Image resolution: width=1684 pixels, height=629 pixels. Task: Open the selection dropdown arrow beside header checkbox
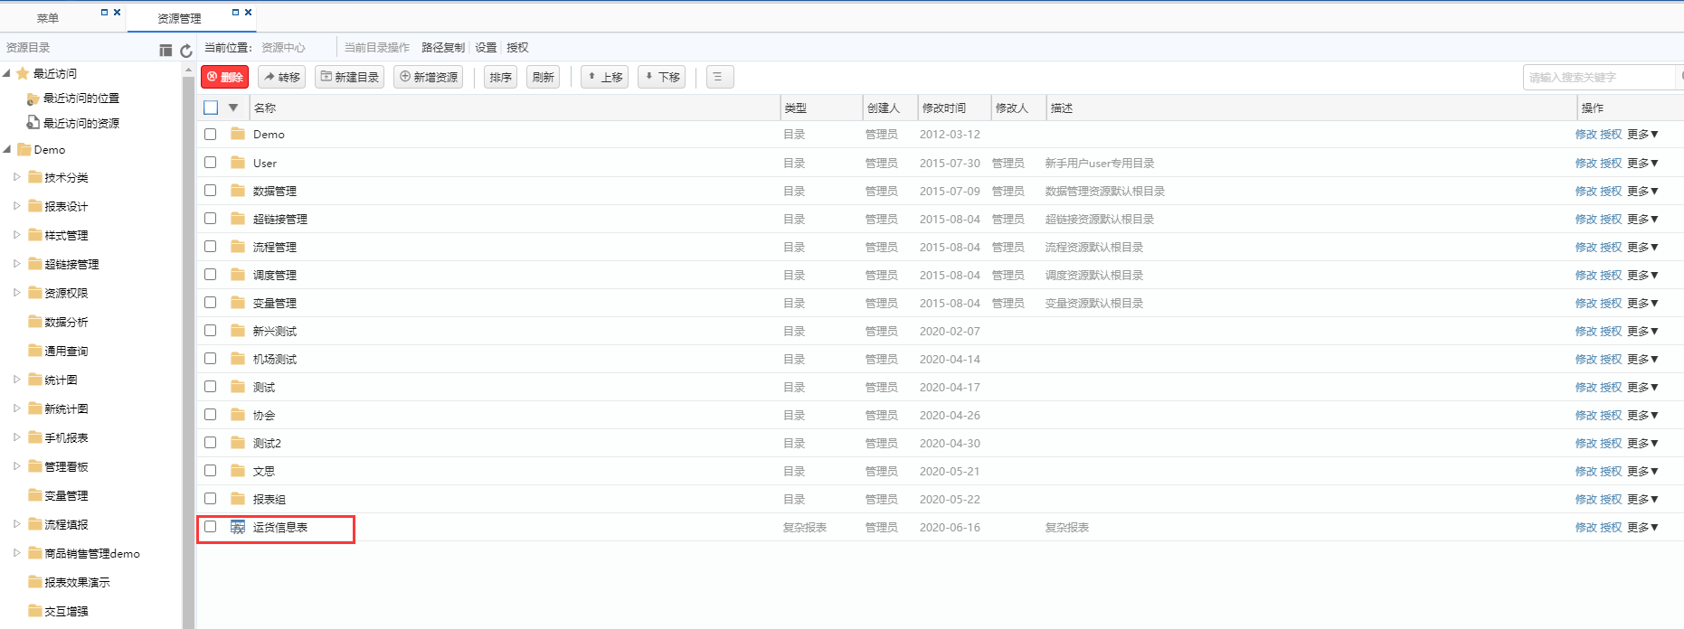coord(233,108)
